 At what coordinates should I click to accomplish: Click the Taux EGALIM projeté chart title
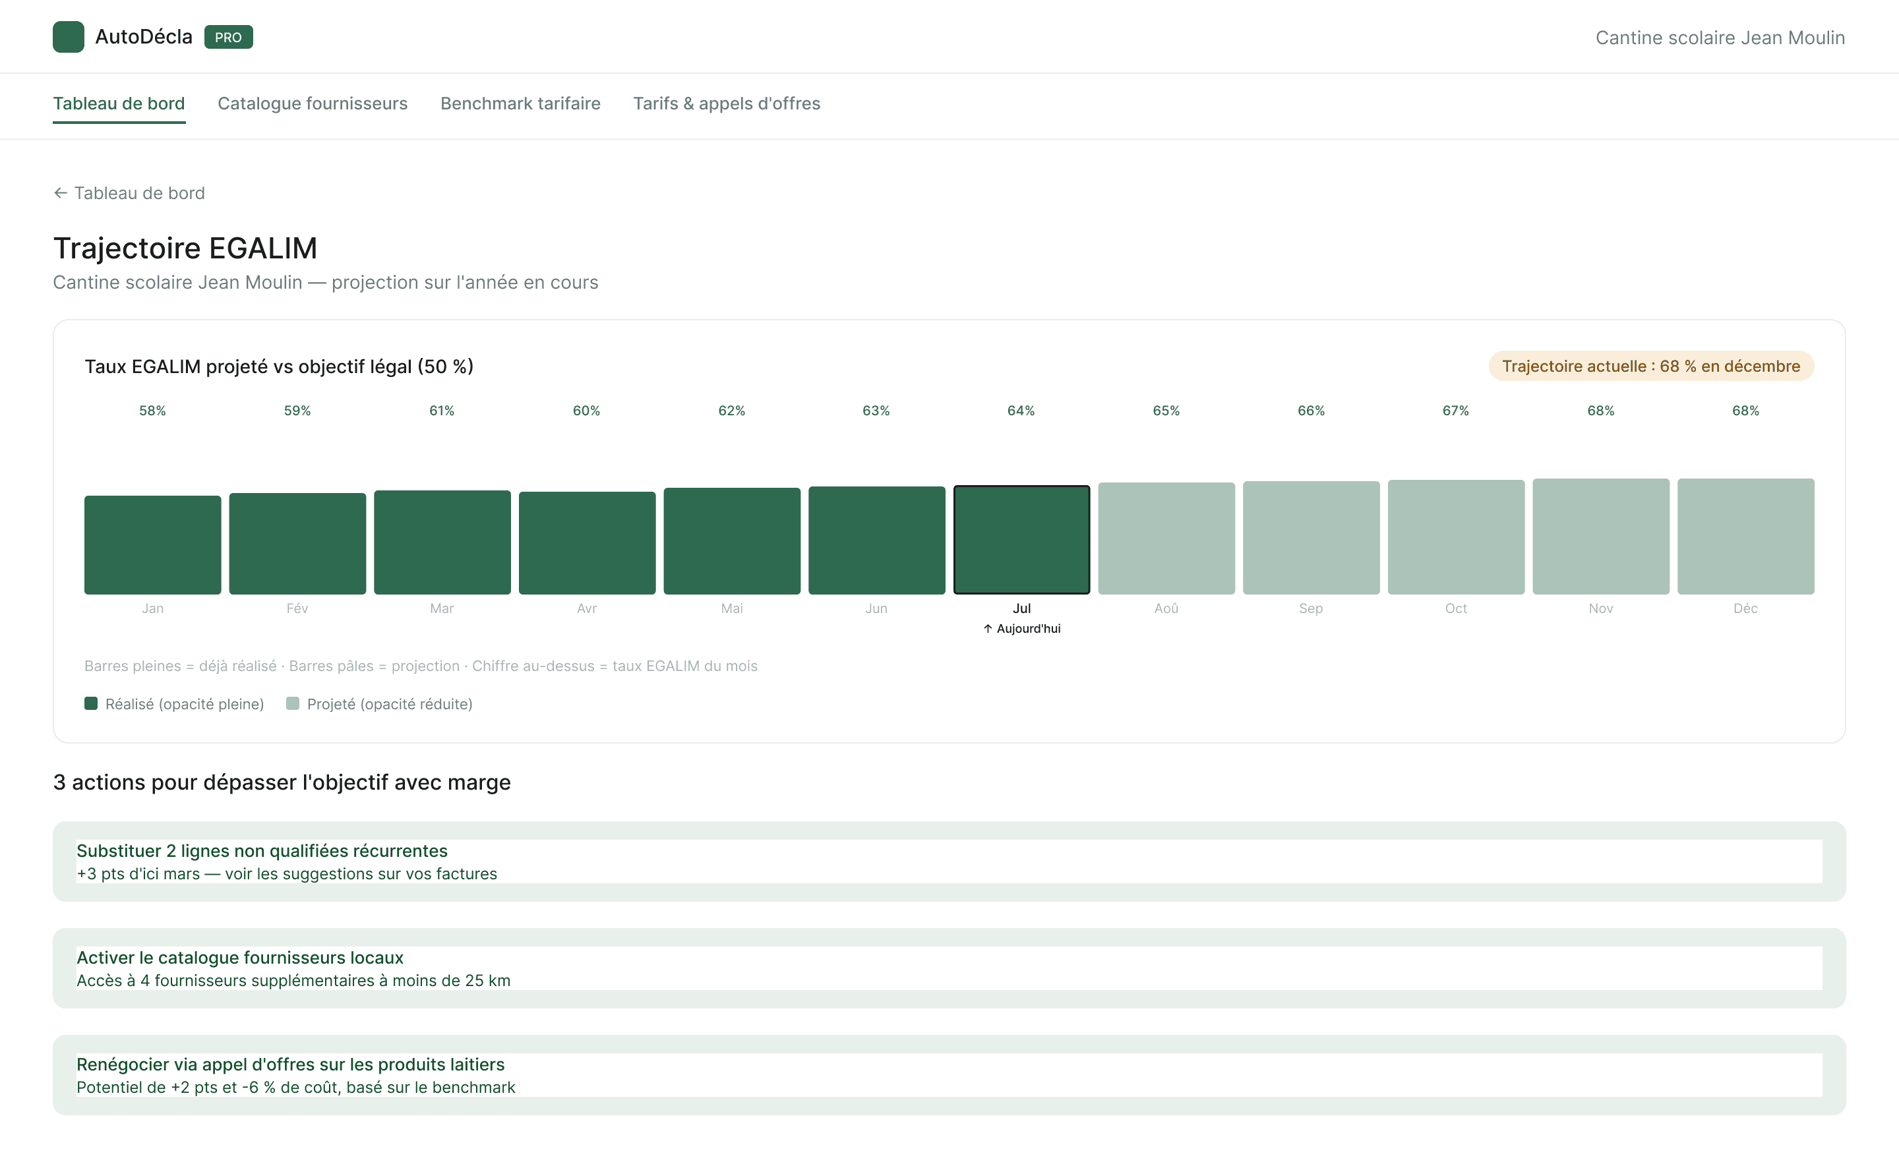(279, 366)
